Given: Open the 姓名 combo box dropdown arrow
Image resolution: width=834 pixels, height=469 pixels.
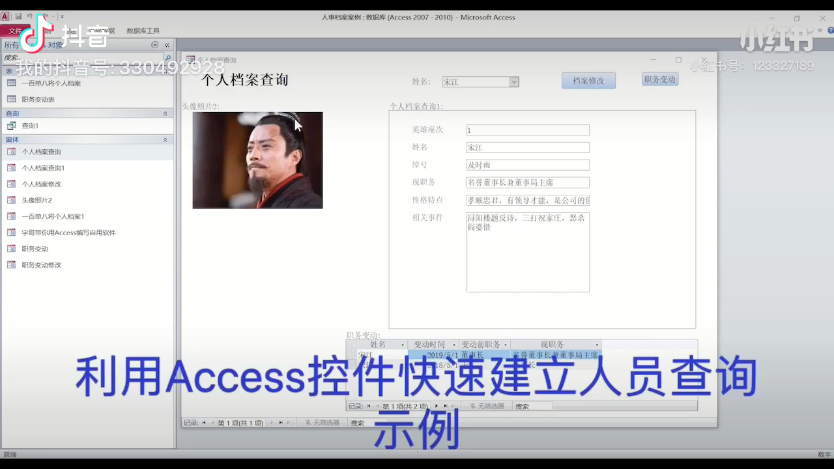Looking at the screenshot, I should pos(514,82).
